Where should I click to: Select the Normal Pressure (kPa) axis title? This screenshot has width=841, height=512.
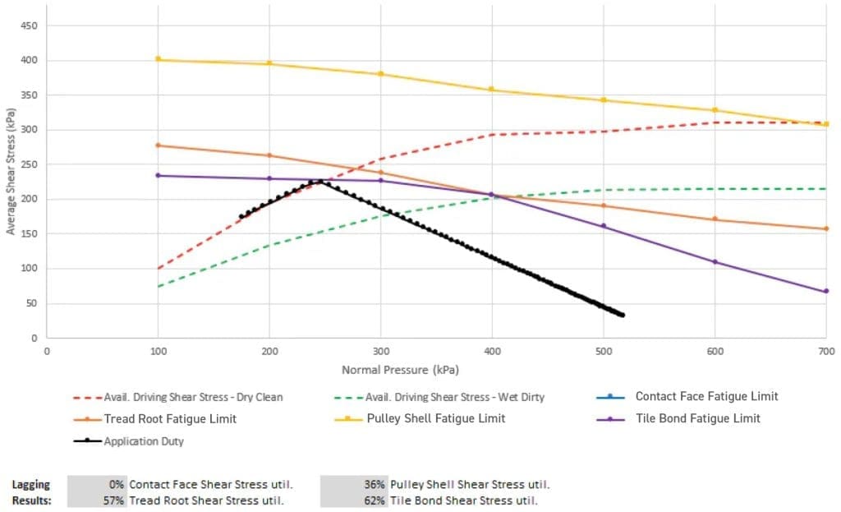pos(400,371)
